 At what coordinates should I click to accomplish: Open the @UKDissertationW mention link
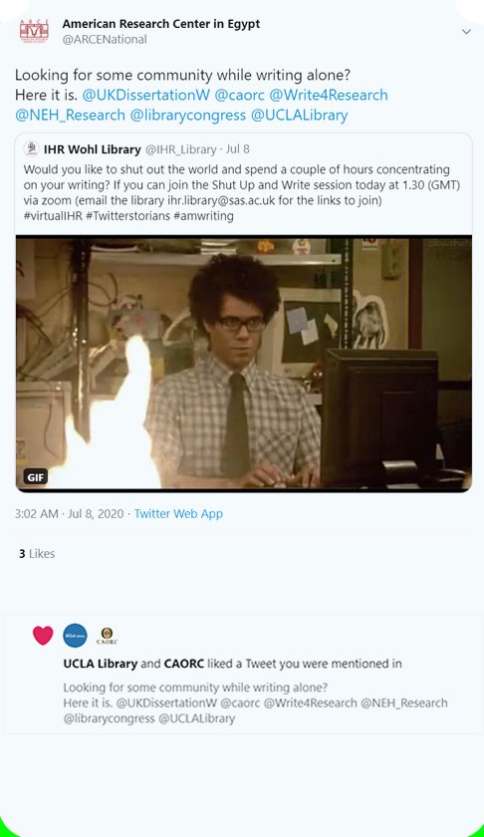[145, 95]
